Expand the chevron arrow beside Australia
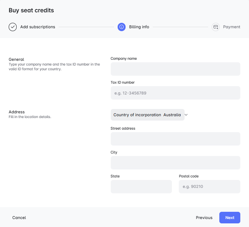The height and width of the screenshot is (227, 249). [x=186, y=115]
